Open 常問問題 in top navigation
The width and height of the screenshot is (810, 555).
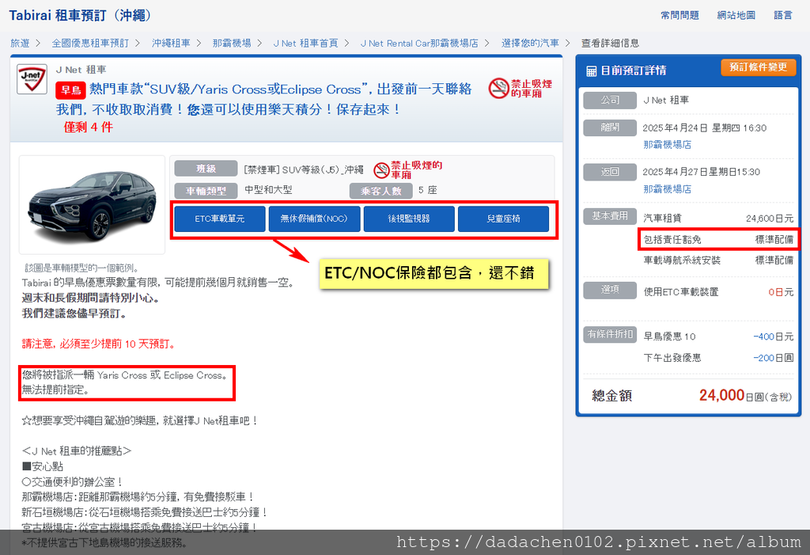pyautogui.click(x=679, y=16)
